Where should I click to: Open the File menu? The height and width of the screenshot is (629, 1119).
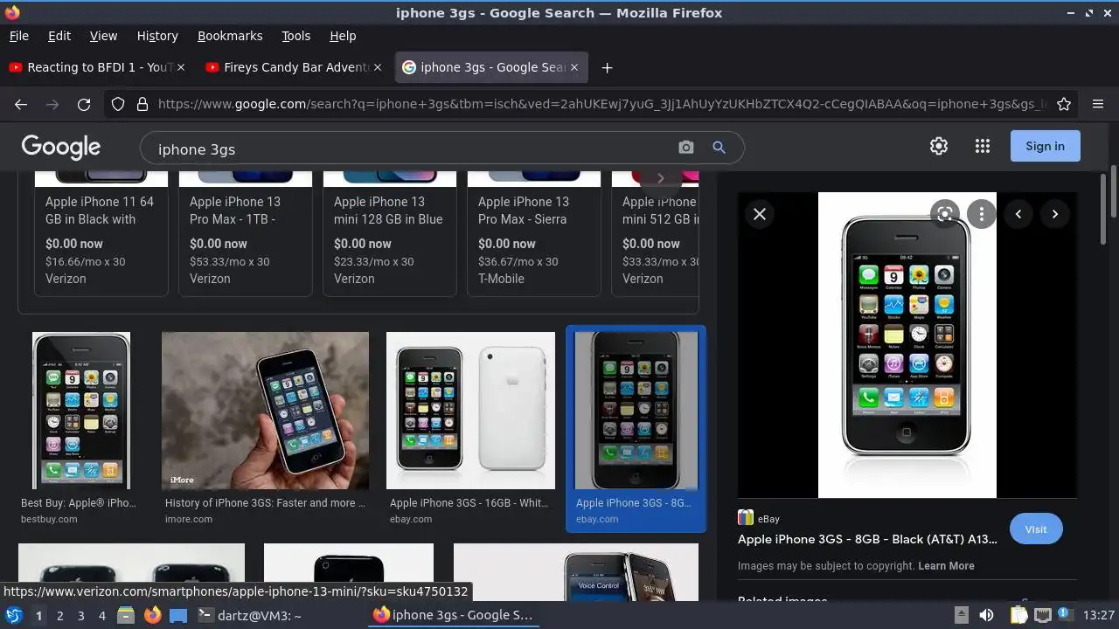[18, 36]
